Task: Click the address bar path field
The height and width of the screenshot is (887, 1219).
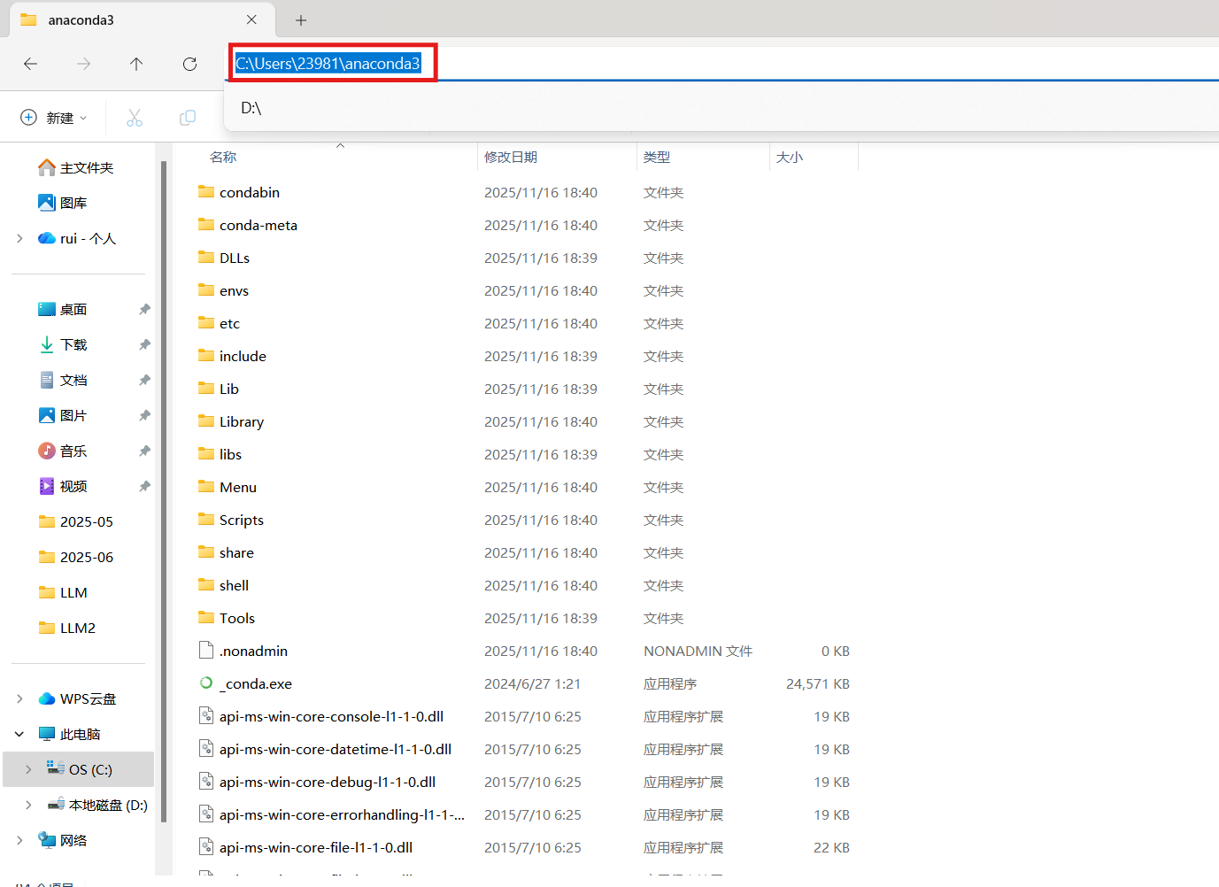Action: pyautogui.click(x=721, y=64)
